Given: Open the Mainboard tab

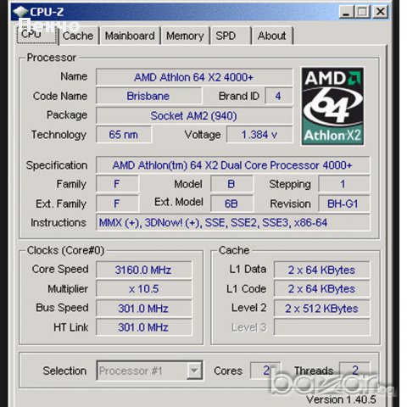Looking at the screenshot, I should pos(130,36).
